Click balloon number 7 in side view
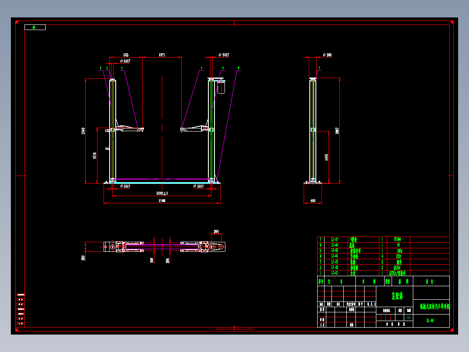Screen dimensions: 469x352 [x=319, y=68]
